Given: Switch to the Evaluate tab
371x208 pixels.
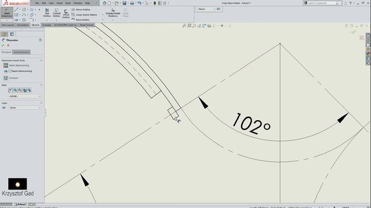Looking at the screenshot, I should coord(46,25).
